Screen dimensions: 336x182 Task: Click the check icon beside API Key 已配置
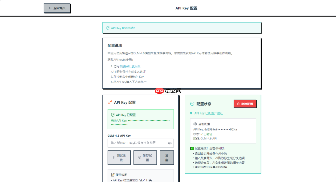click(113, 115)
